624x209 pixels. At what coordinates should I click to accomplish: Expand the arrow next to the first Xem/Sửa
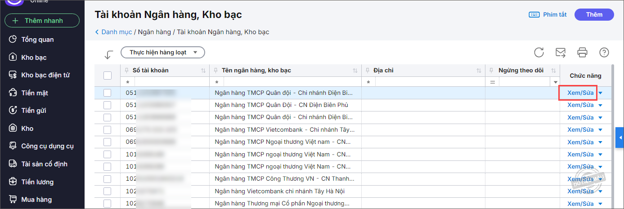point(601,93)
